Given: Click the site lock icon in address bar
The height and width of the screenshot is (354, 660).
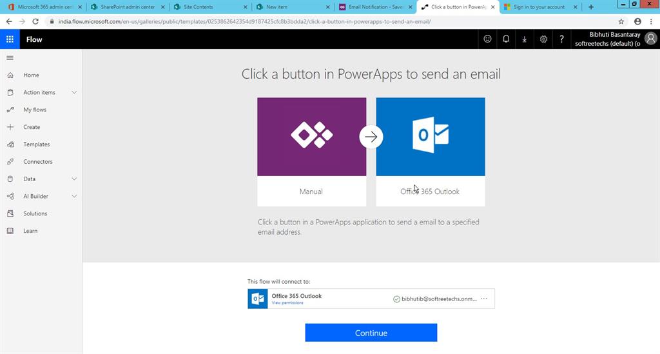Looking at the screenshot, I should [52, 21].
